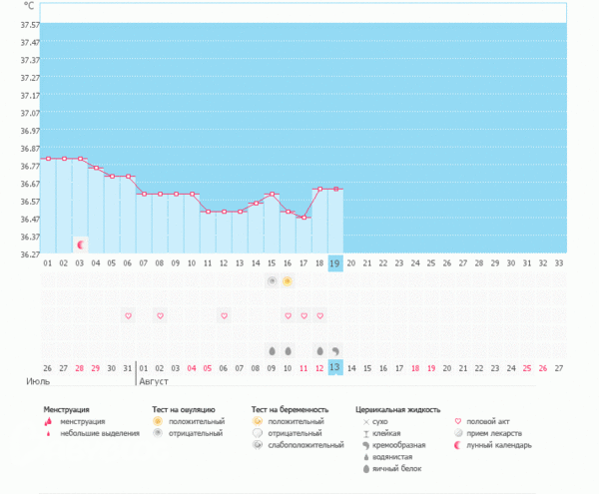Viewport: 599px width, 494px height.
Task: Click the lowest temperature point on cycle day 17
Action: pyautogui.click(x=303, y=217)
